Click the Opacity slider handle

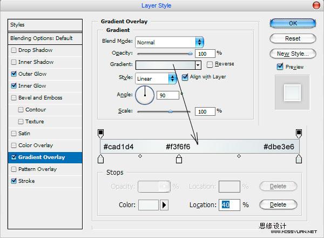click(x=190, y=54)
